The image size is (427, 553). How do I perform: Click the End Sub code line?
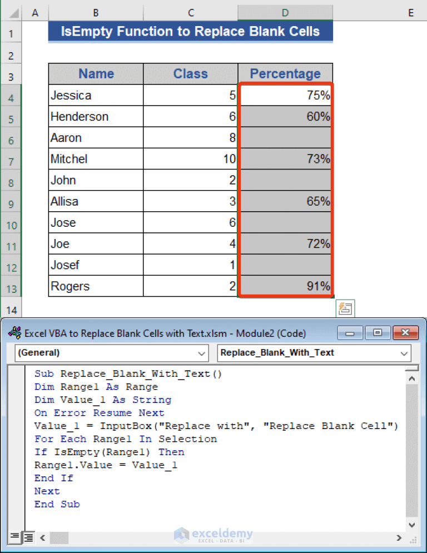[57, 504]
